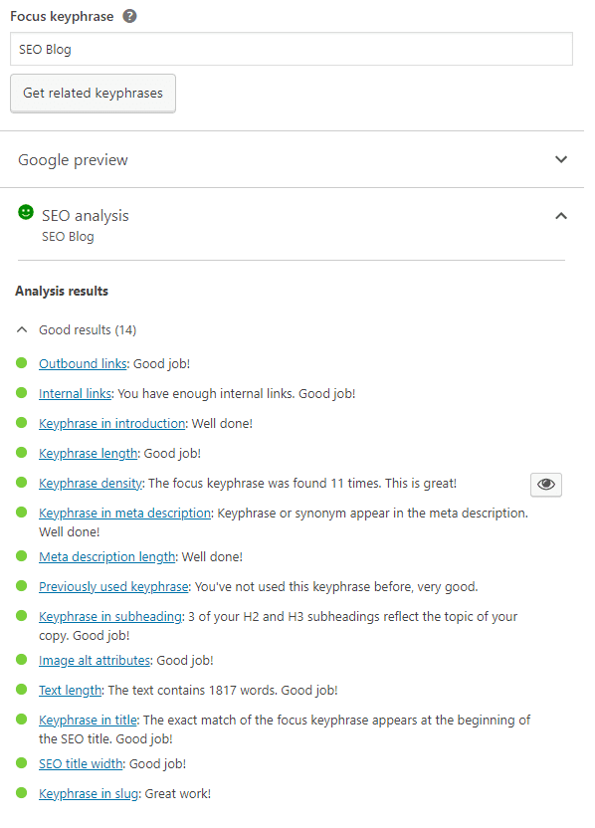The height and width of the screenshot is (828, 595).
Task: Click the Keyphrase in subheading link
Action: coord(110,617)
